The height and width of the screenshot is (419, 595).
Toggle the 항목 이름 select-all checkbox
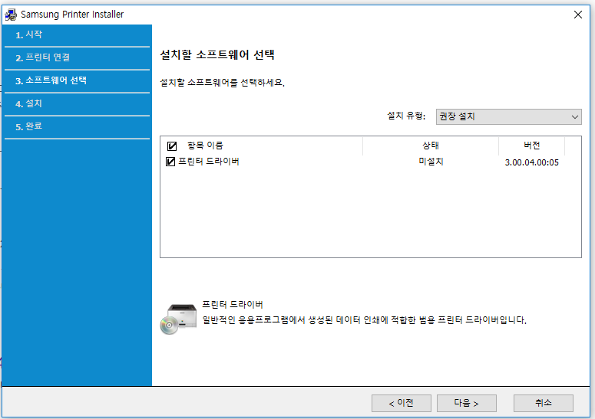click(x=172, y=146)
